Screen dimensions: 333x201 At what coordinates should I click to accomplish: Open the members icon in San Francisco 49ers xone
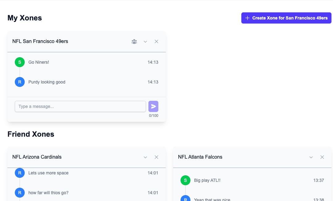point(134,41)
